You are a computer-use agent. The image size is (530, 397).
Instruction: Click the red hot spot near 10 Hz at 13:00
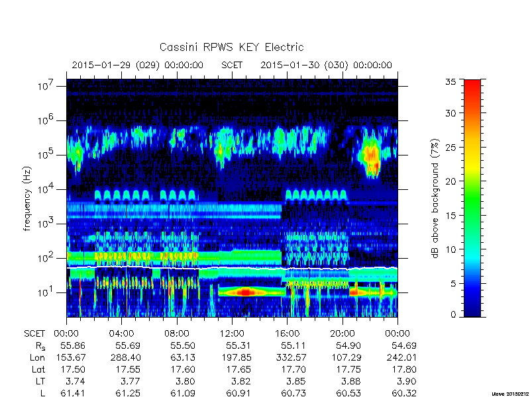[x=246, y=292]
